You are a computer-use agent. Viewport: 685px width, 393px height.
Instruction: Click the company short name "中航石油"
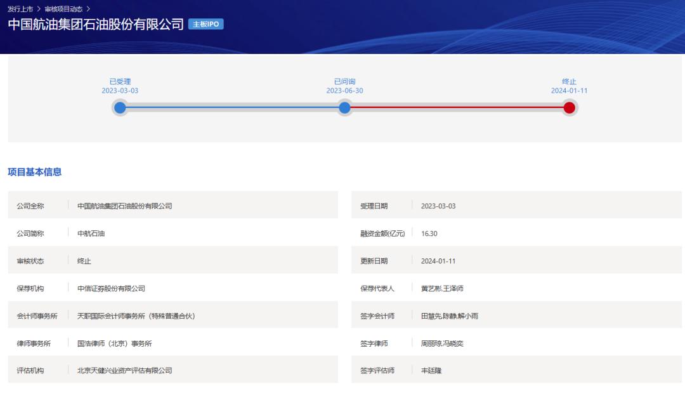[x=91, y=234]
